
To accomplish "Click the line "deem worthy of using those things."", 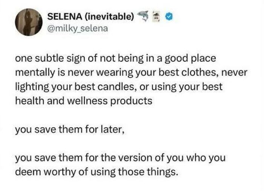I will (96, 172).
